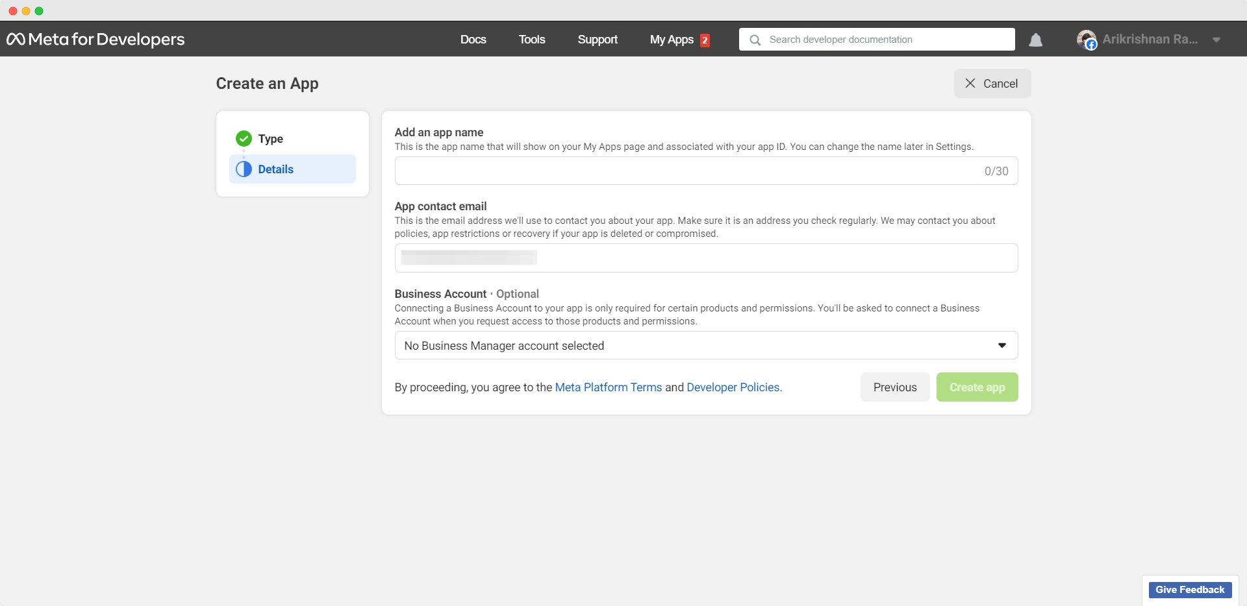The width and height of the screenshot is (1247, 606).
Task: Focus the App contact email field
Action: click(706, 258)
